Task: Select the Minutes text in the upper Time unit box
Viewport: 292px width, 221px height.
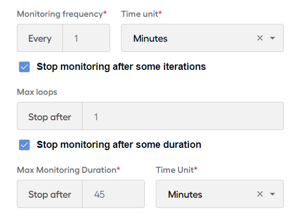Action: click(150, 38)
